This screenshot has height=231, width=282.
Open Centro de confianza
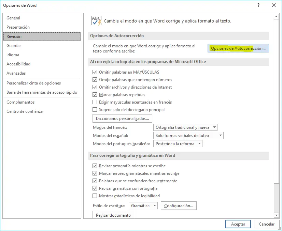tap(42, 111)
